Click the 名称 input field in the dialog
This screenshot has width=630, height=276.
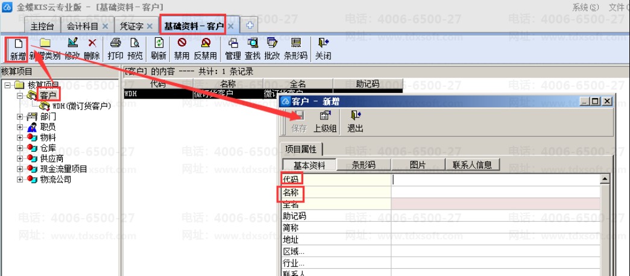496,192
